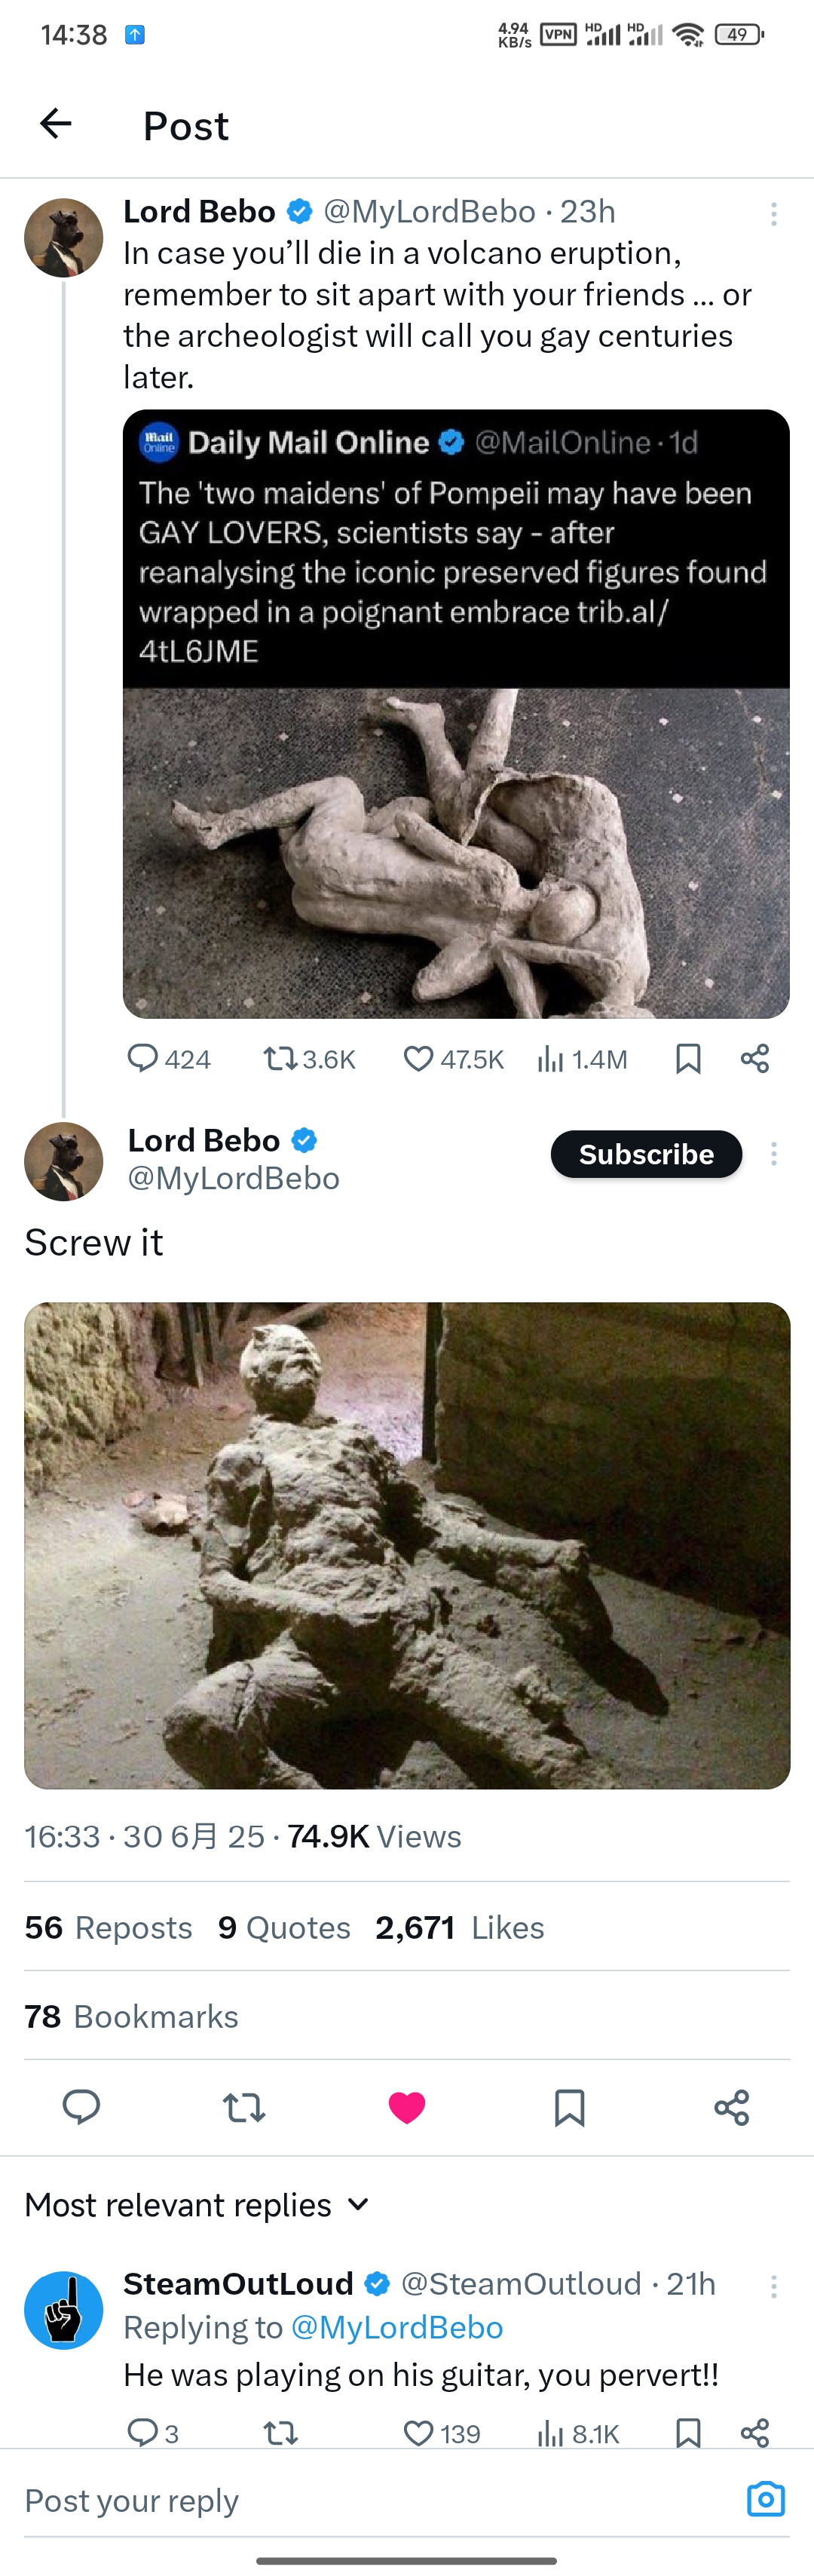Viewport: 814px width, 2576px height.
Task: Open the 9 Quotes list
Action: pos(284,1927)
